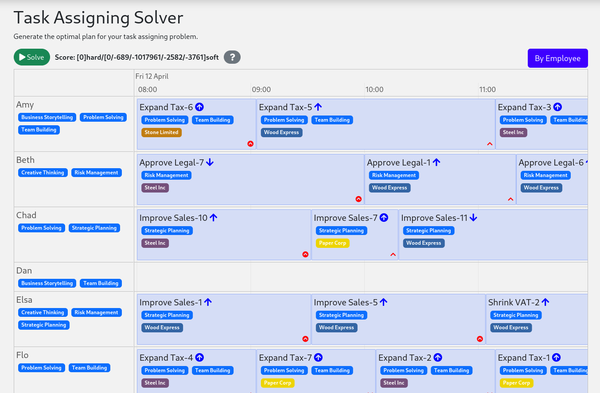Click Chad's Strategic Planning skill badge
Image resolution: width=600 pixels, height=393 pixels.
pos(94,228)
